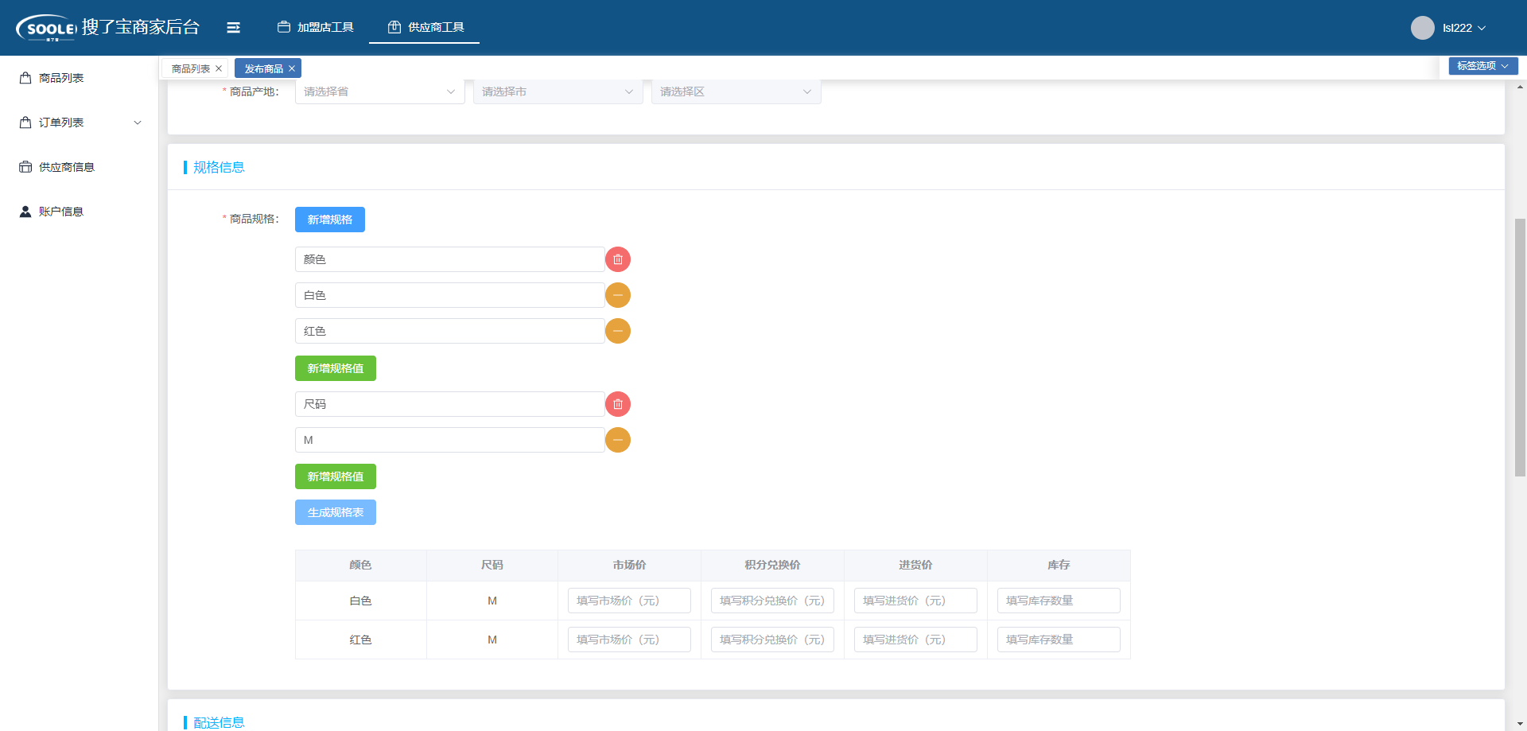Open the 标签选项 dropdown

coord(1482,66)
